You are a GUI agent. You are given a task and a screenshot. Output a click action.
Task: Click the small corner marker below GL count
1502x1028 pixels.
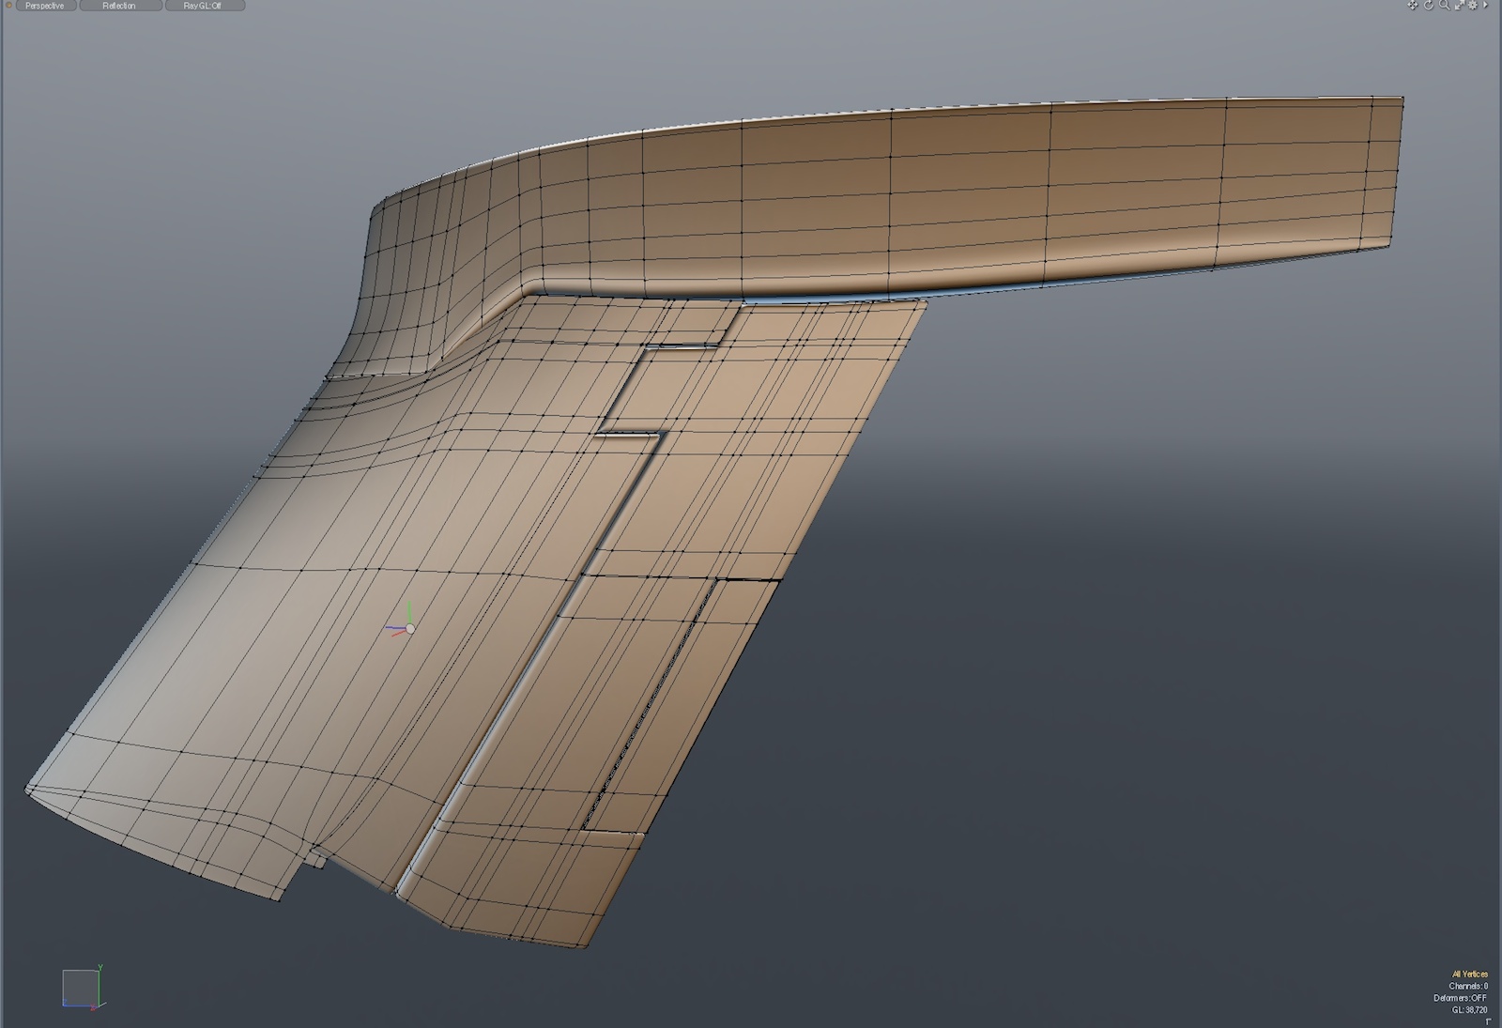click(x=1488, y=1021)
